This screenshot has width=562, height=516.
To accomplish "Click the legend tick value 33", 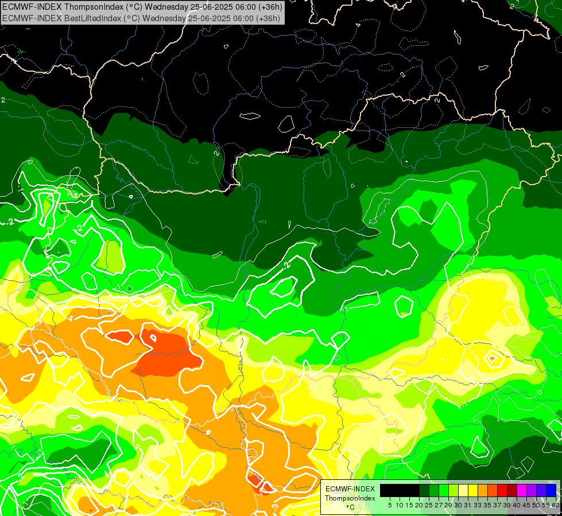I will (478, 505).
